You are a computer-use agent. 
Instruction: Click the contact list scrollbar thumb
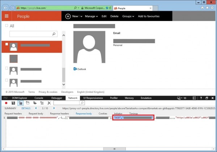64,75
